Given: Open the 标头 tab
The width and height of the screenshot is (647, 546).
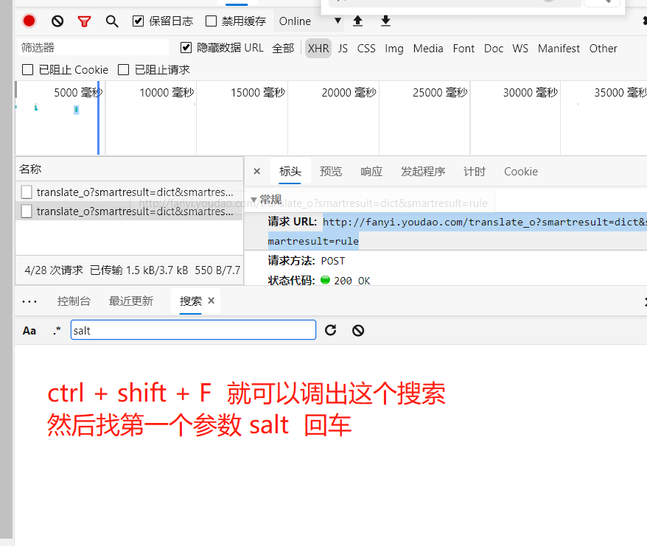Looking at the screenshot, I should pos(290,171).
